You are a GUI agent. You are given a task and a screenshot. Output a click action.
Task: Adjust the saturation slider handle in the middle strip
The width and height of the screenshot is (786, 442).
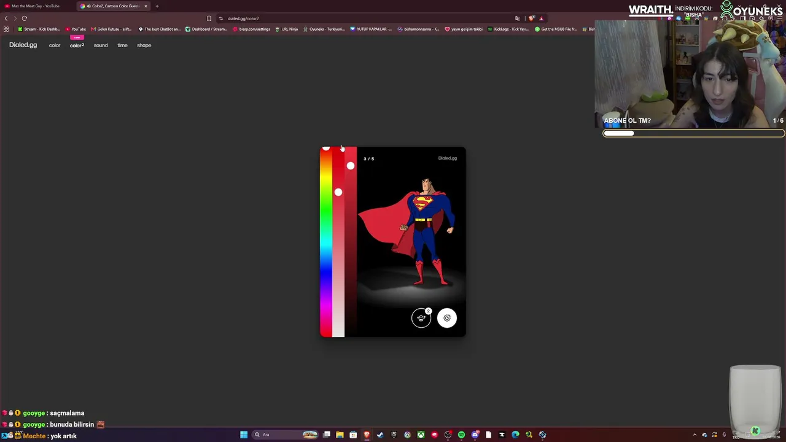338,192
